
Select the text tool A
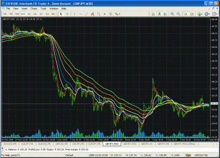click(105, 14)
